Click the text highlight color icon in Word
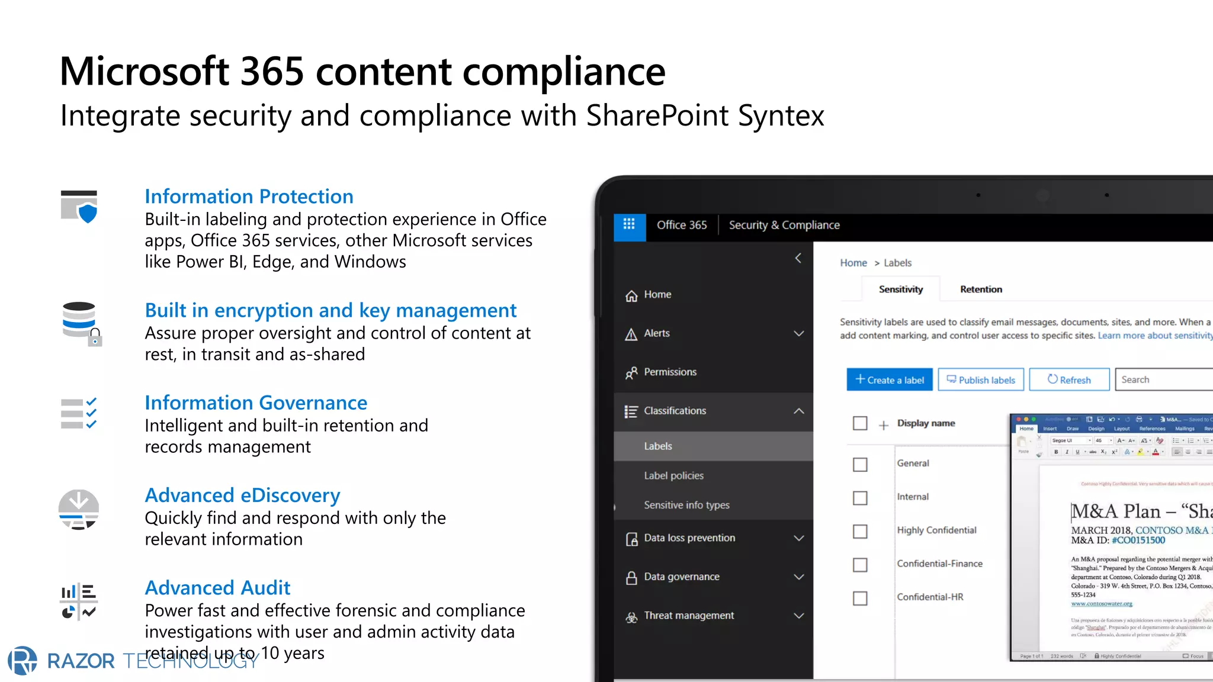 [1140, 452]
